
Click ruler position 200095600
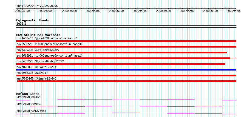point(211,11)
